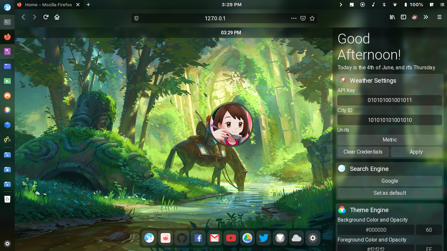
Task: Bookmark this page with the star
Action: tap(312, 18)
